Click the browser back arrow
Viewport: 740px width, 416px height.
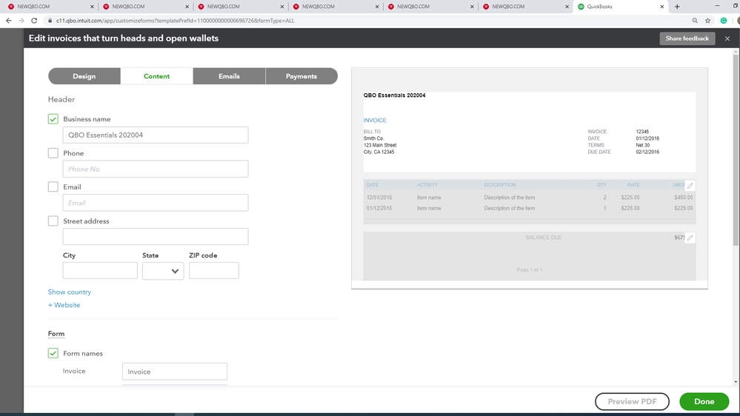tap(8, 20)
